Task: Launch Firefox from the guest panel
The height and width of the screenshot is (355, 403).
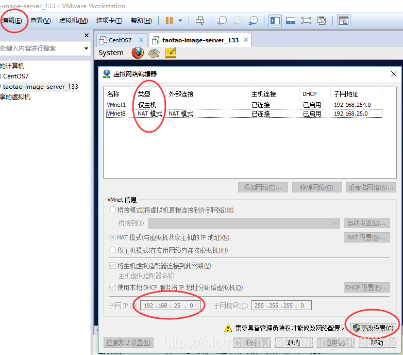Action: (x=138, y=53)
